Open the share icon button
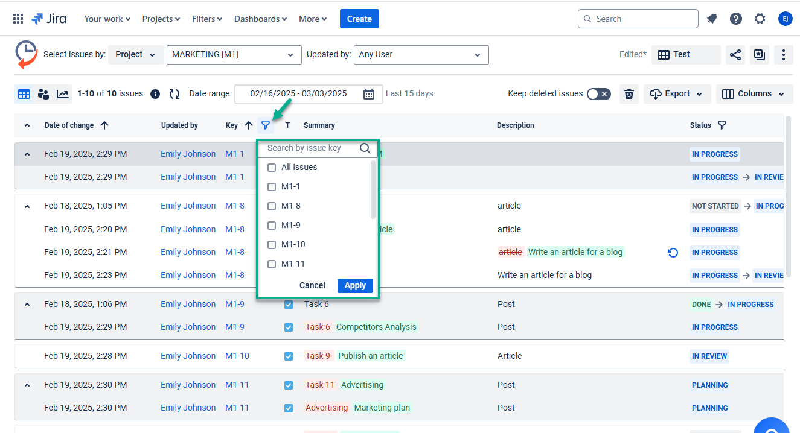The height and width of the screenshot is (433, 800). click(x=735, y=55)
